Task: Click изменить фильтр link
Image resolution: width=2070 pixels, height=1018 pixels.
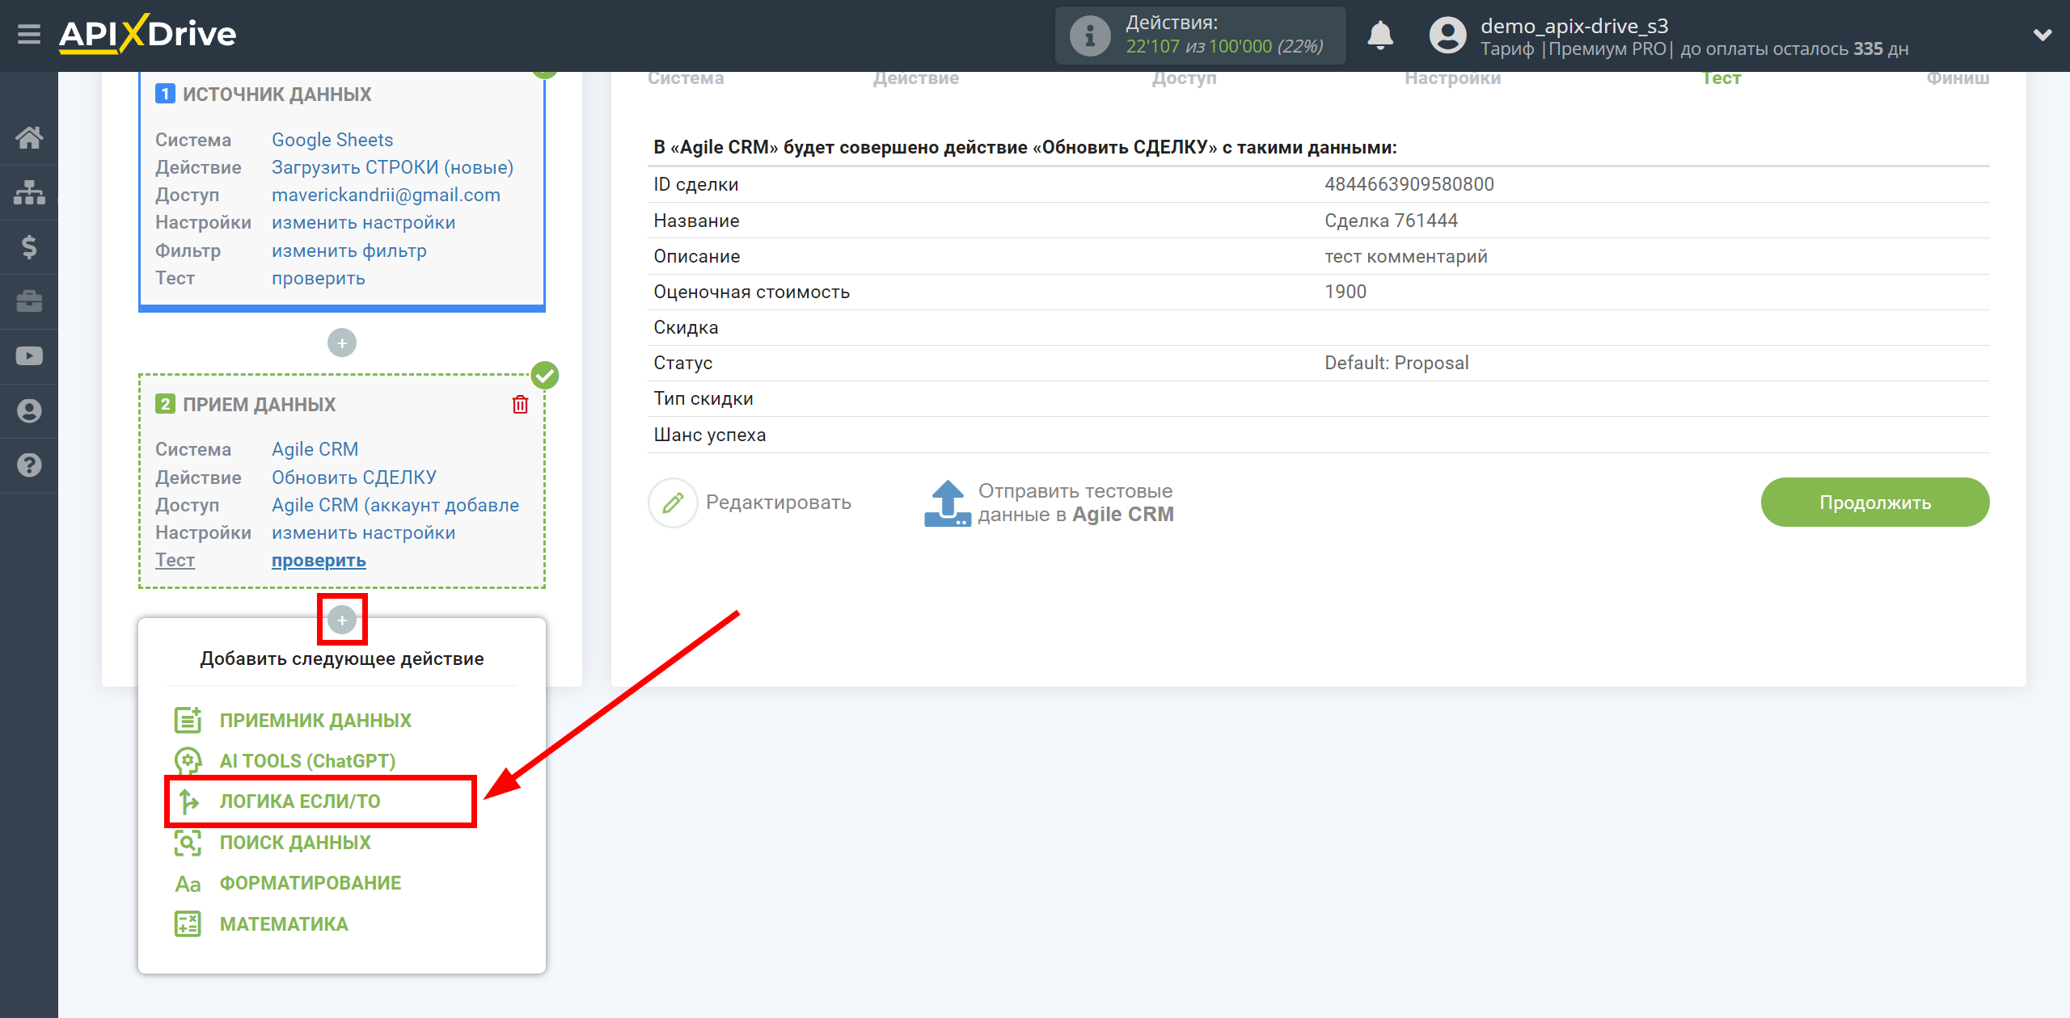Action: point(349,250)
